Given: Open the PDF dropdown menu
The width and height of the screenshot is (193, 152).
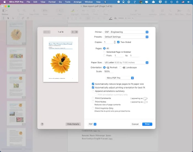Looking at the screenshot, I should (x=92, y=124).
